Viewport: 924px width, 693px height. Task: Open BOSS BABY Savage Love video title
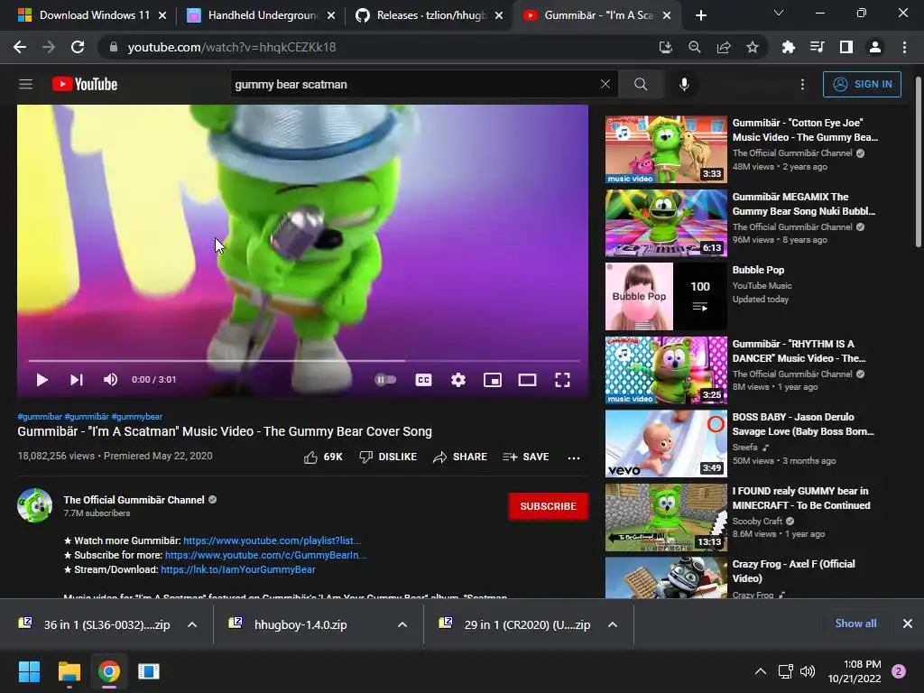point(803,424)
